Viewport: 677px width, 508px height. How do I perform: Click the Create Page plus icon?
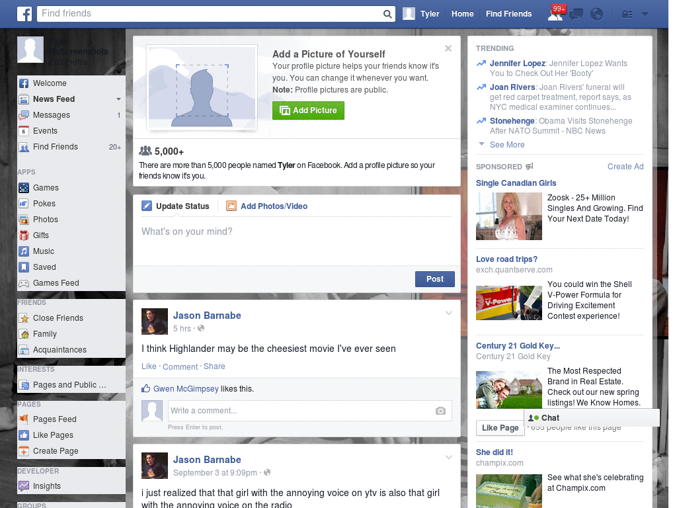(24, 451)
